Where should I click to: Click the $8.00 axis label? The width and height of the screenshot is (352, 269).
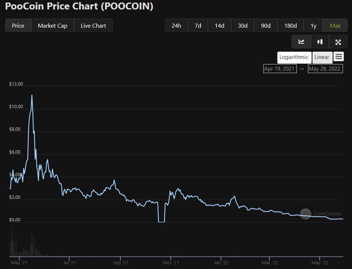click(15, 129)
